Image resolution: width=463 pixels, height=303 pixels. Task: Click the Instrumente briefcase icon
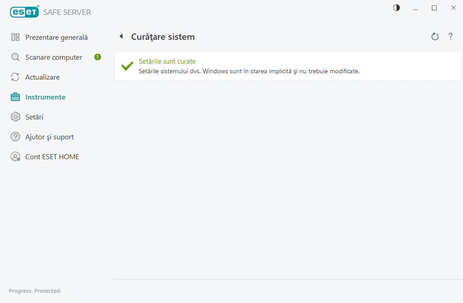click(15, 97)
